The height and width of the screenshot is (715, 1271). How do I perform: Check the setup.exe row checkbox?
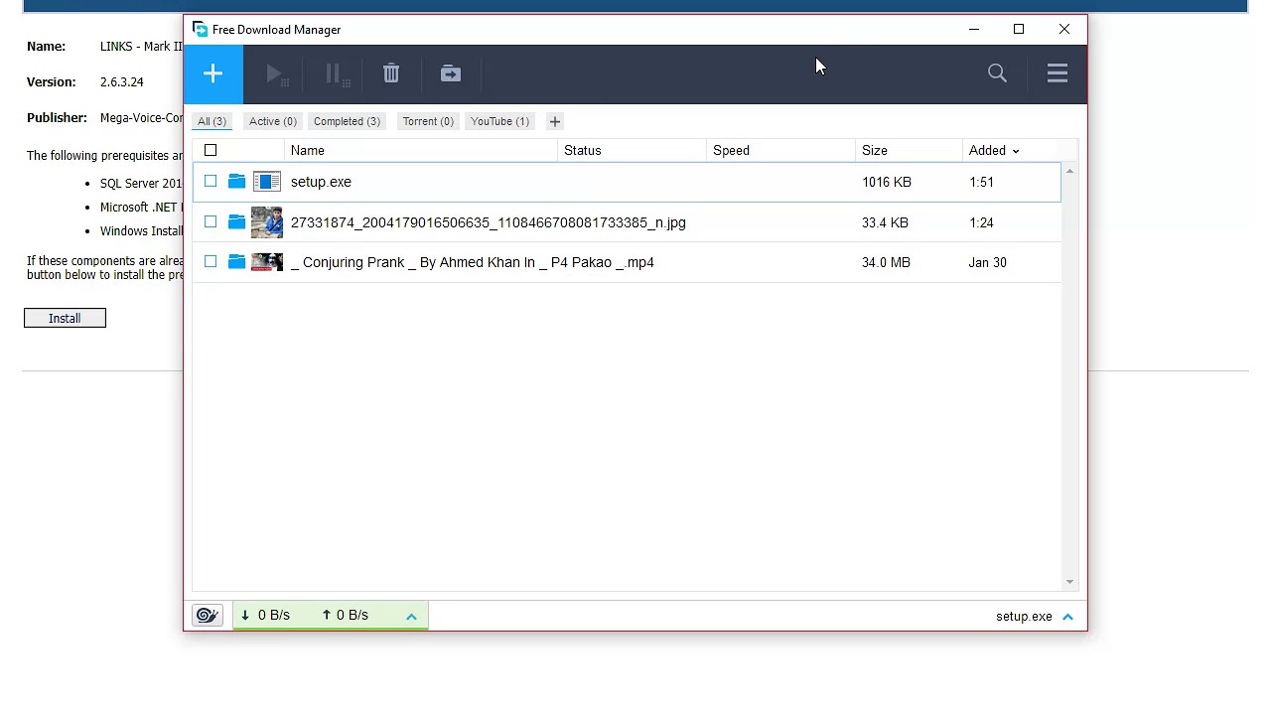pyautogui.click(x=211, y=181)
